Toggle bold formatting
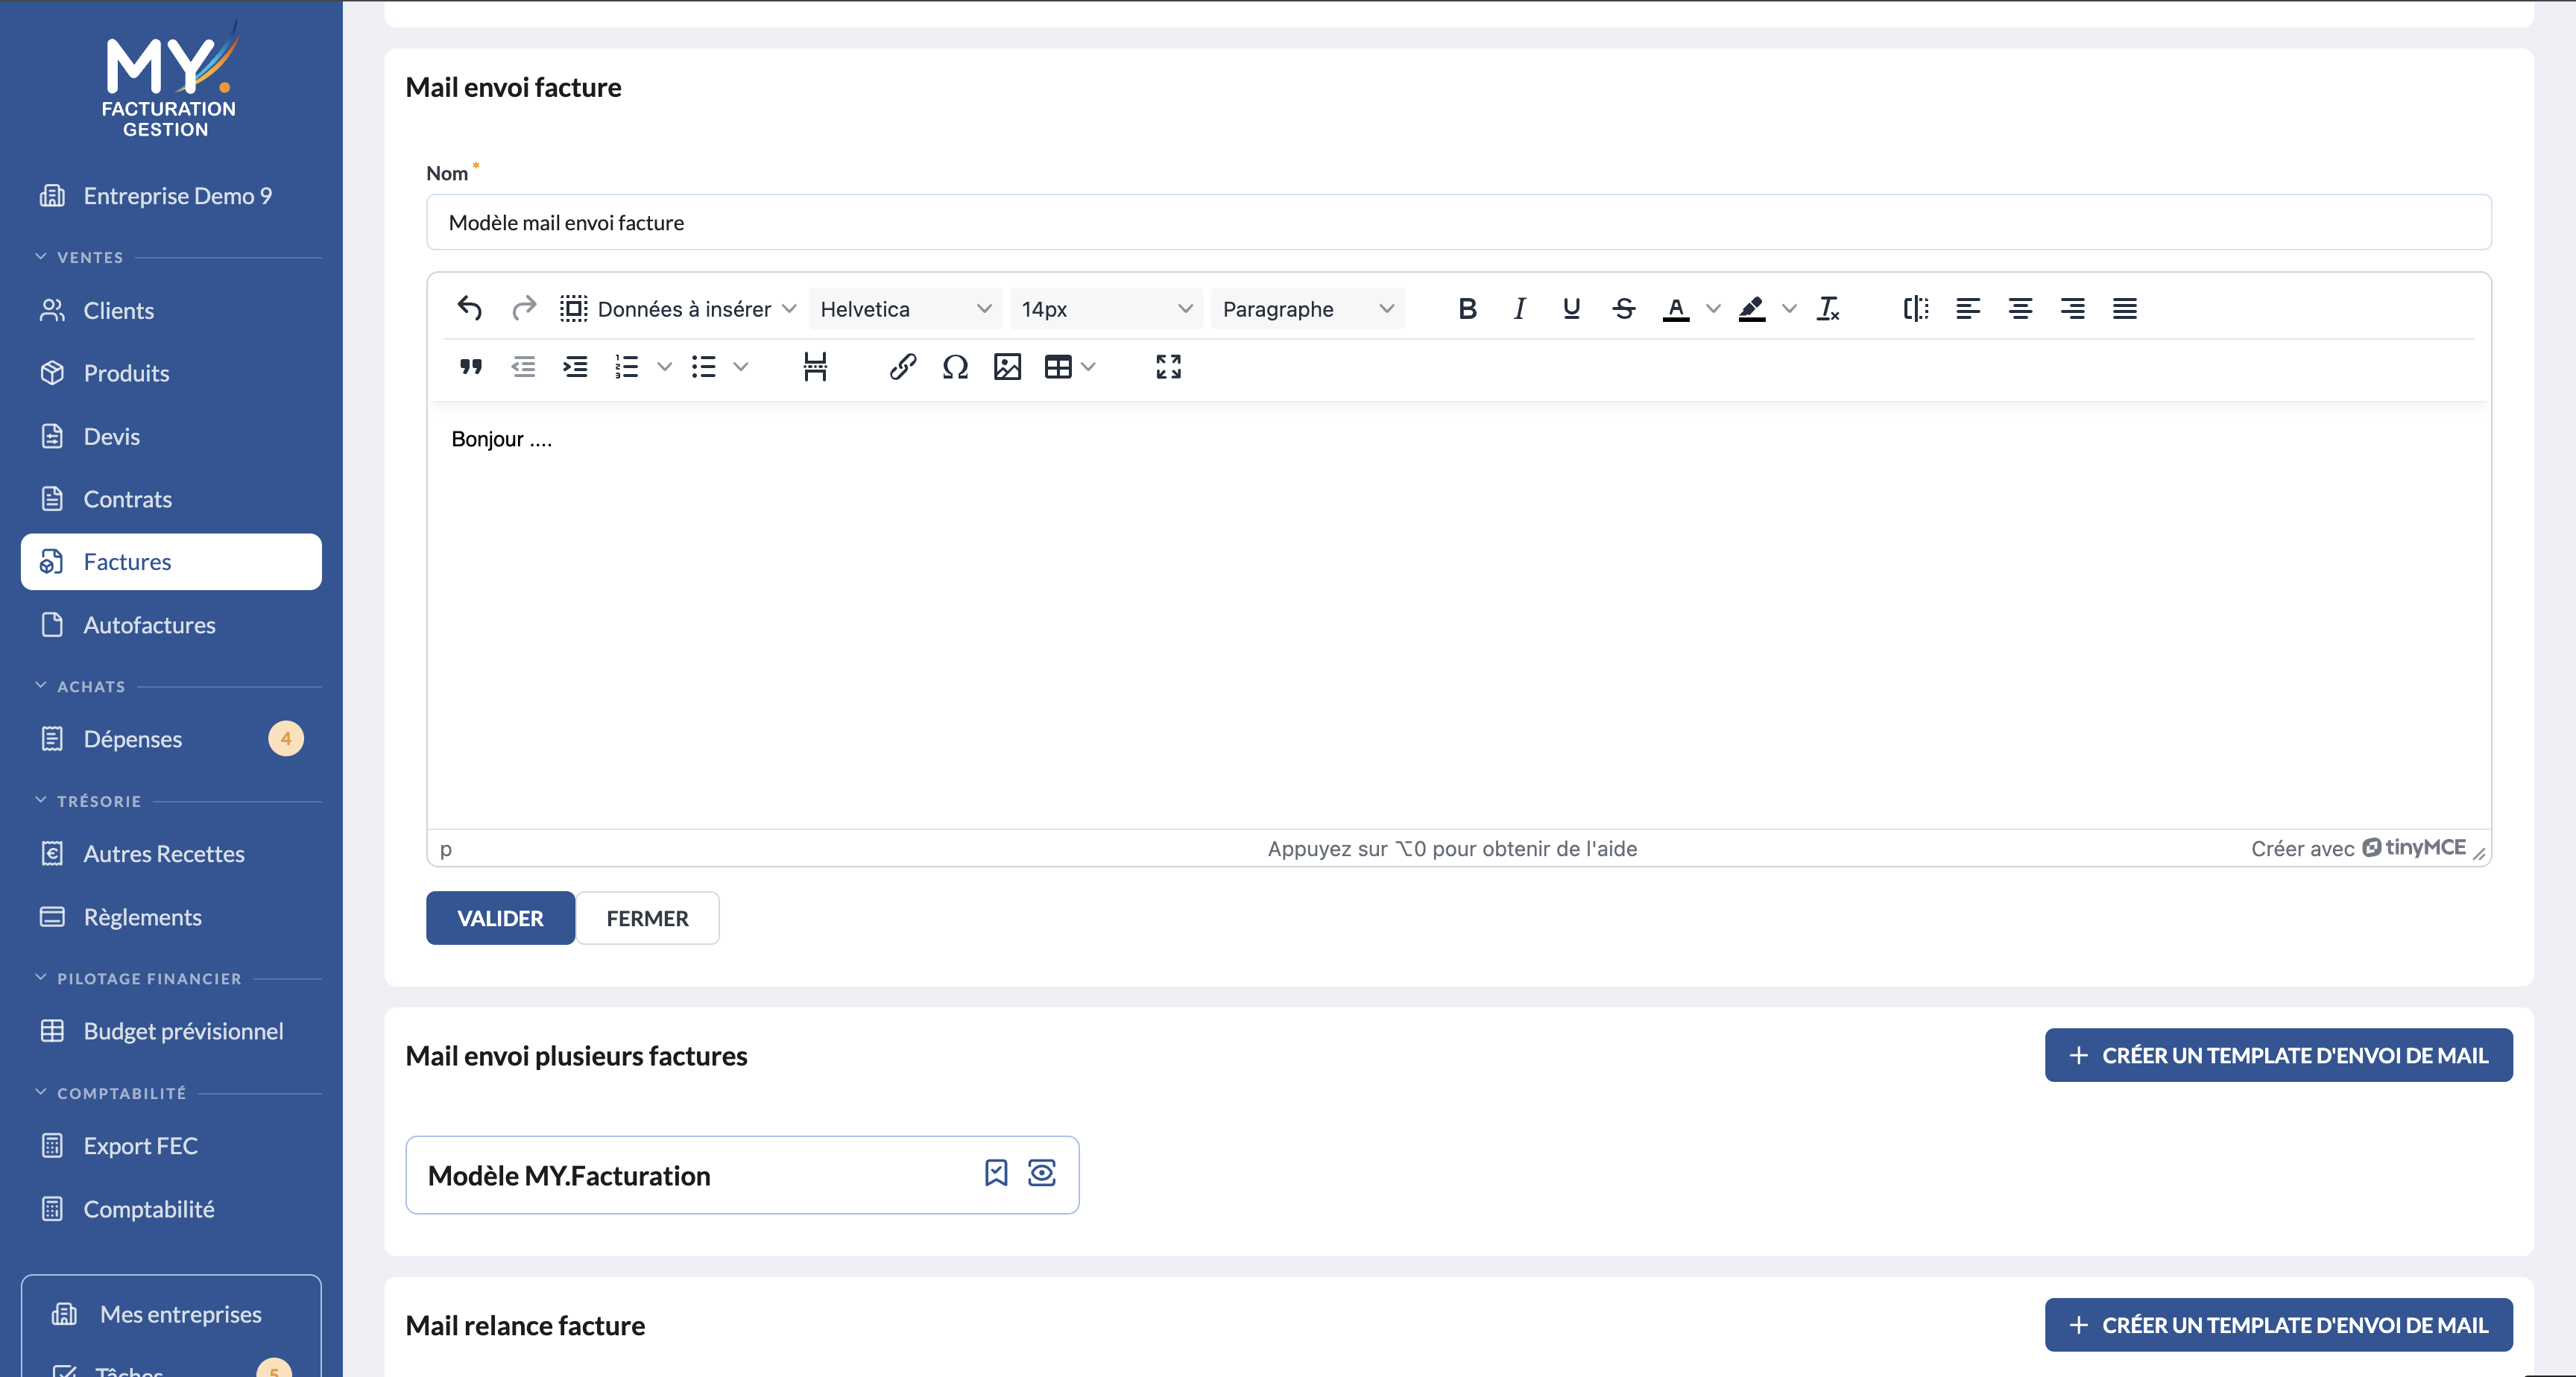Viewport: 2576px width, 1377px height. click(x=1467, y=308)
